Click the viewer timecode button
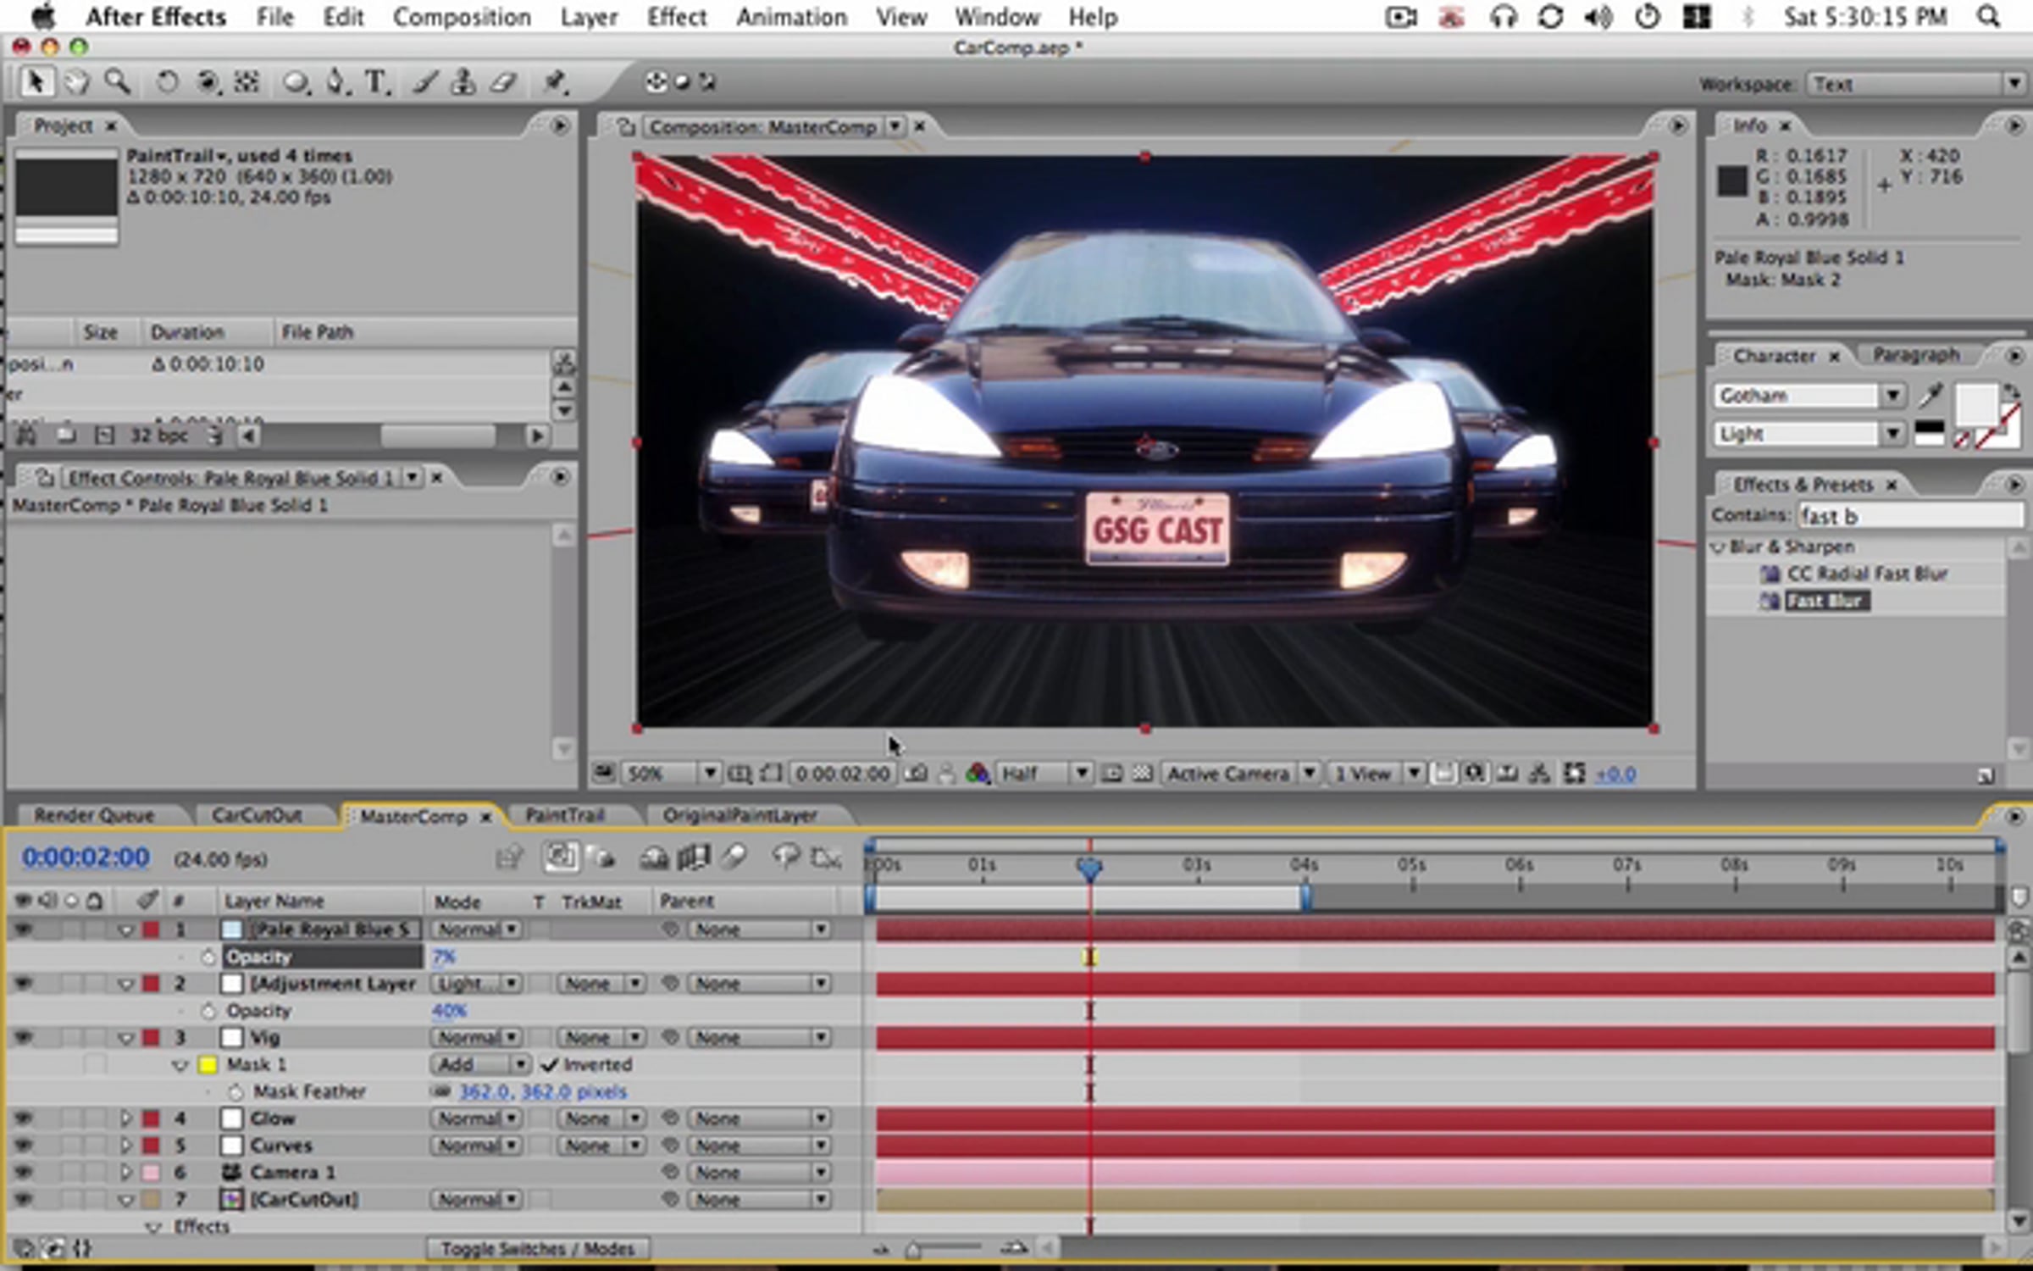 pos(842,774)
